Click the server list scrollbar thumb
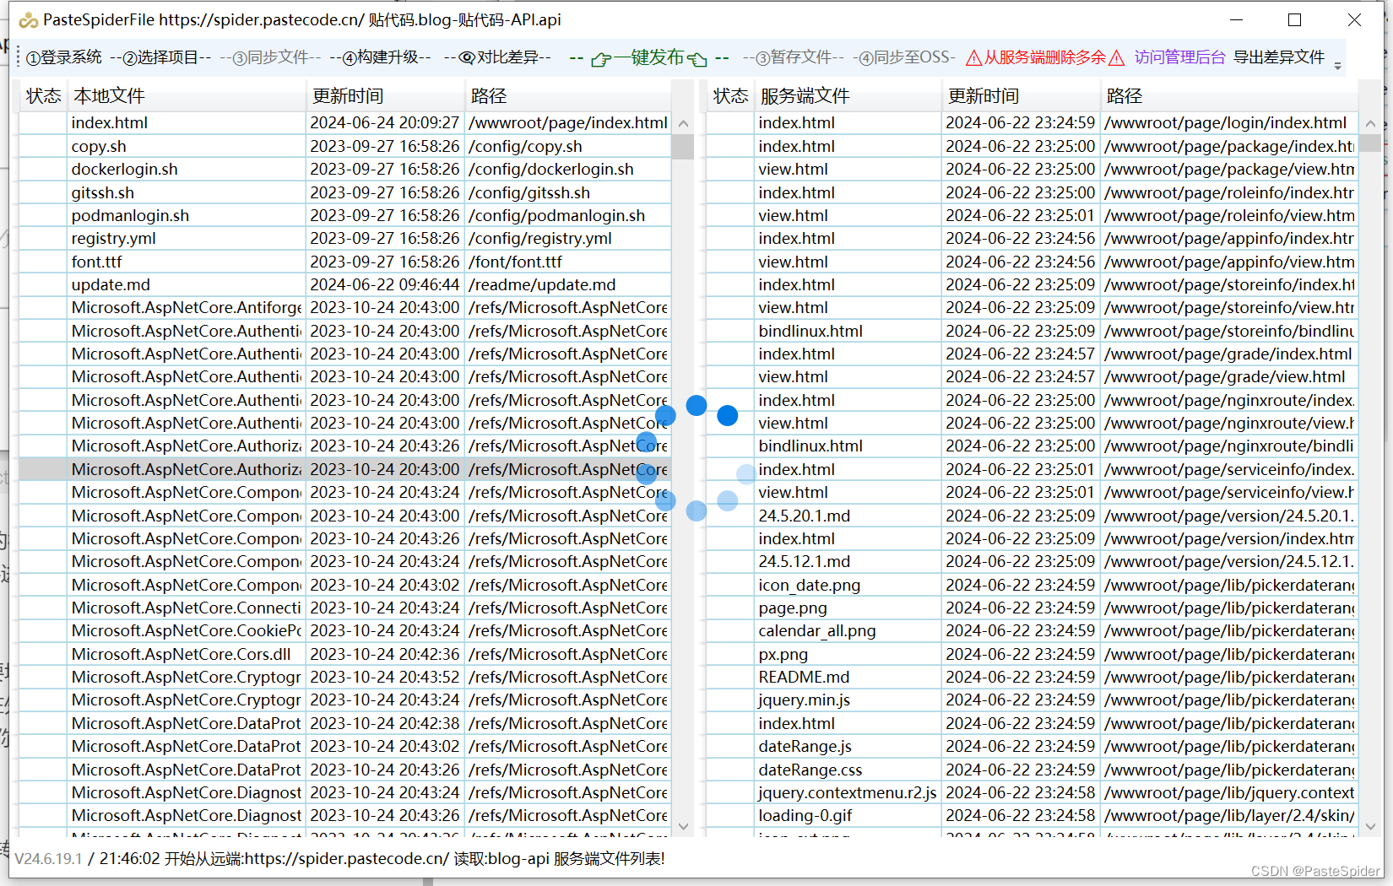Screen dimensions: 1393x886 tap(1370, 143)
